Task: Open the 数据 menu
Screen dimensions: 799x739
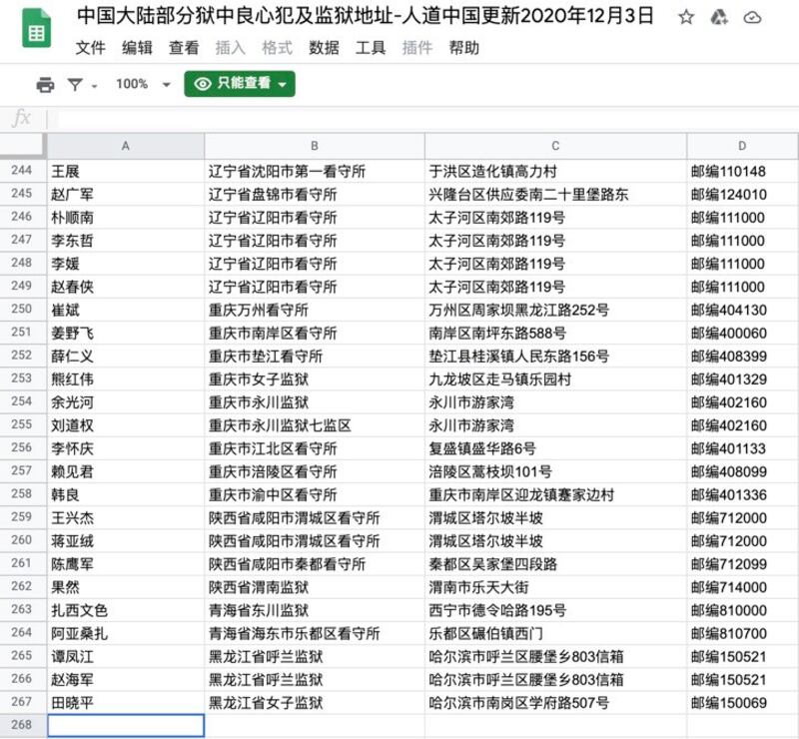Action: 324,48
